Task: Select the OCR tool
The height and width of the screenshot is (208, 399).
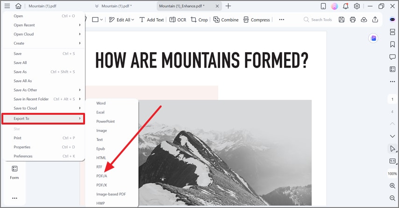Action: 178,20
